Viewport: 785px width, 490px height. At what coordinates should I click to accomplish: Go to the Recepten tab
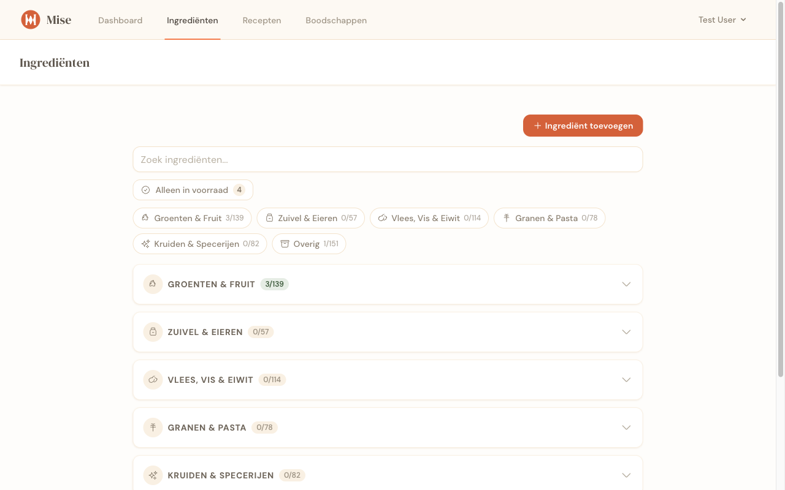coord(262,20)
